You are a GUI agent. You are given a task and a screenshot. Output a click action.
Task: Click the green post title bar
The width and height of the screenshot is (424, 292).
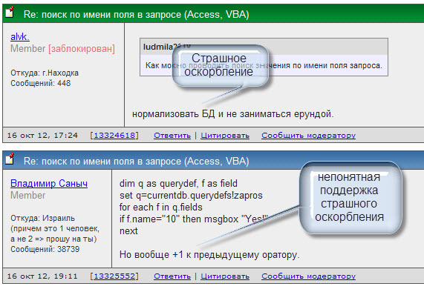pos(213,13)
